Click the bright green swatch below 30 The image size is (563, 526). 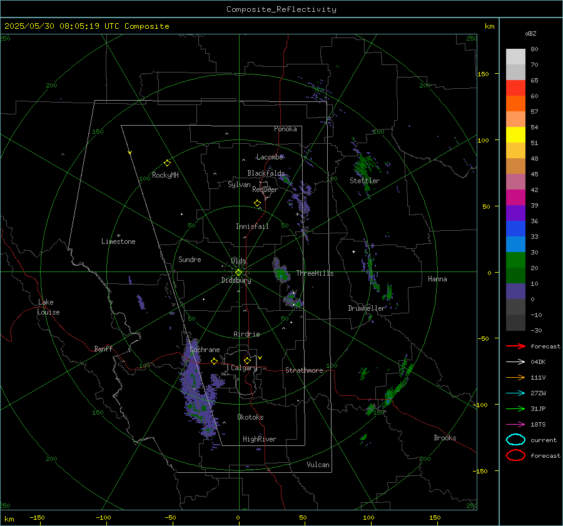(x=515, y=260)
